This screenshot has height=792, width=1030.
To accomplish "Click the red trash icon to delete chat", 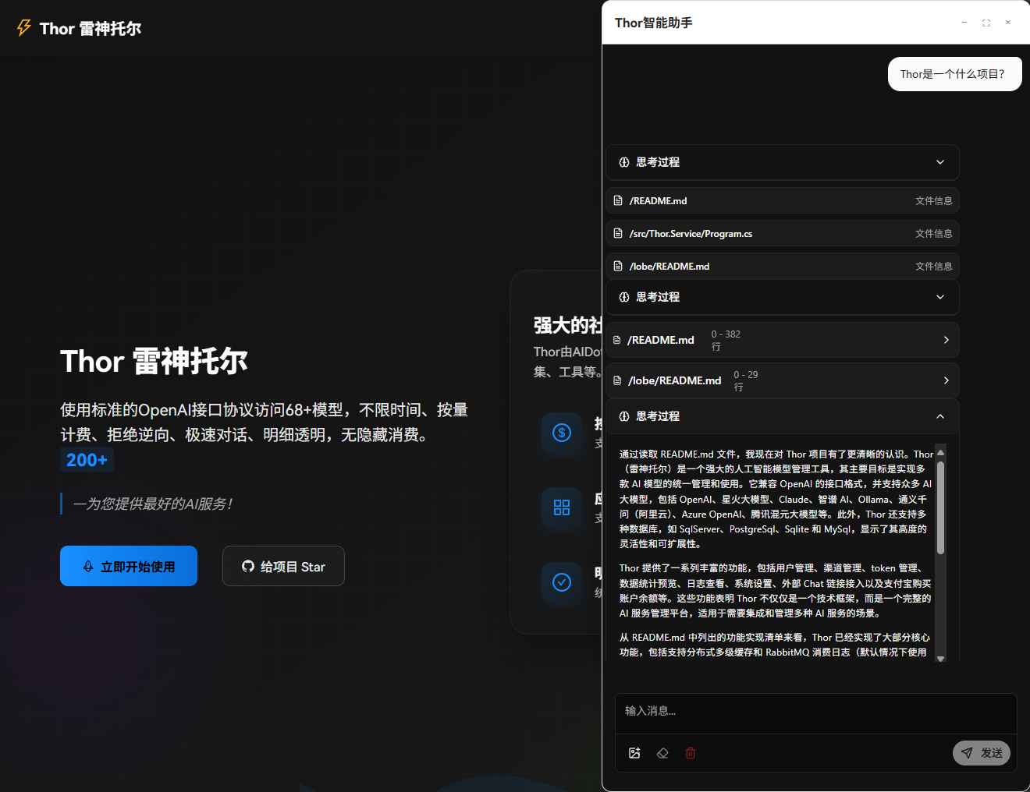I will click(x=691, y=753).
